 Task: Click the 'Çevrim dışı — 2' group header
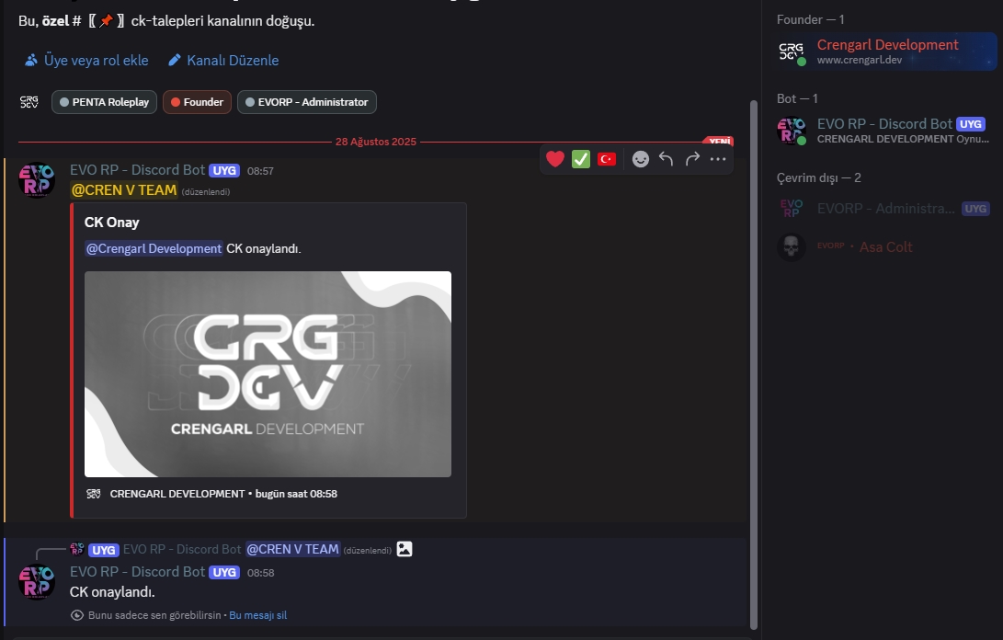(x=819, y=177)
